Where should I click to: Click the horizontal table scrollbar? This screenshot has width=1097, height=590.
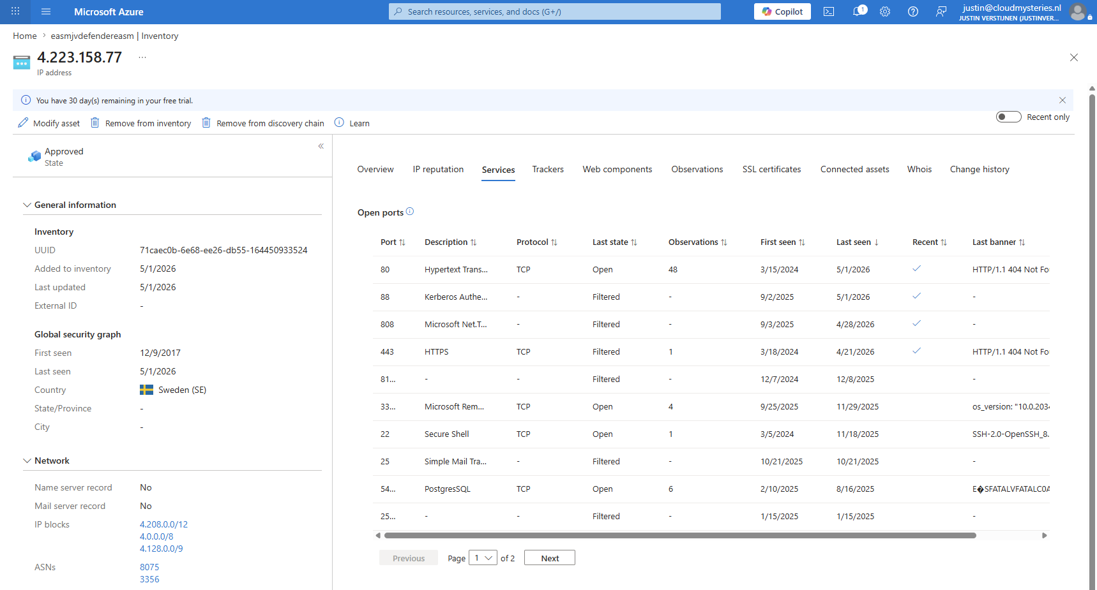680,536
